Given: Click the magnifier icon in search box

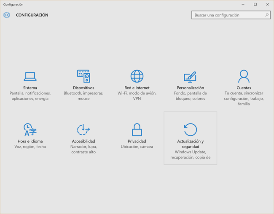Looking at the screenshot, I should [267, 15].
